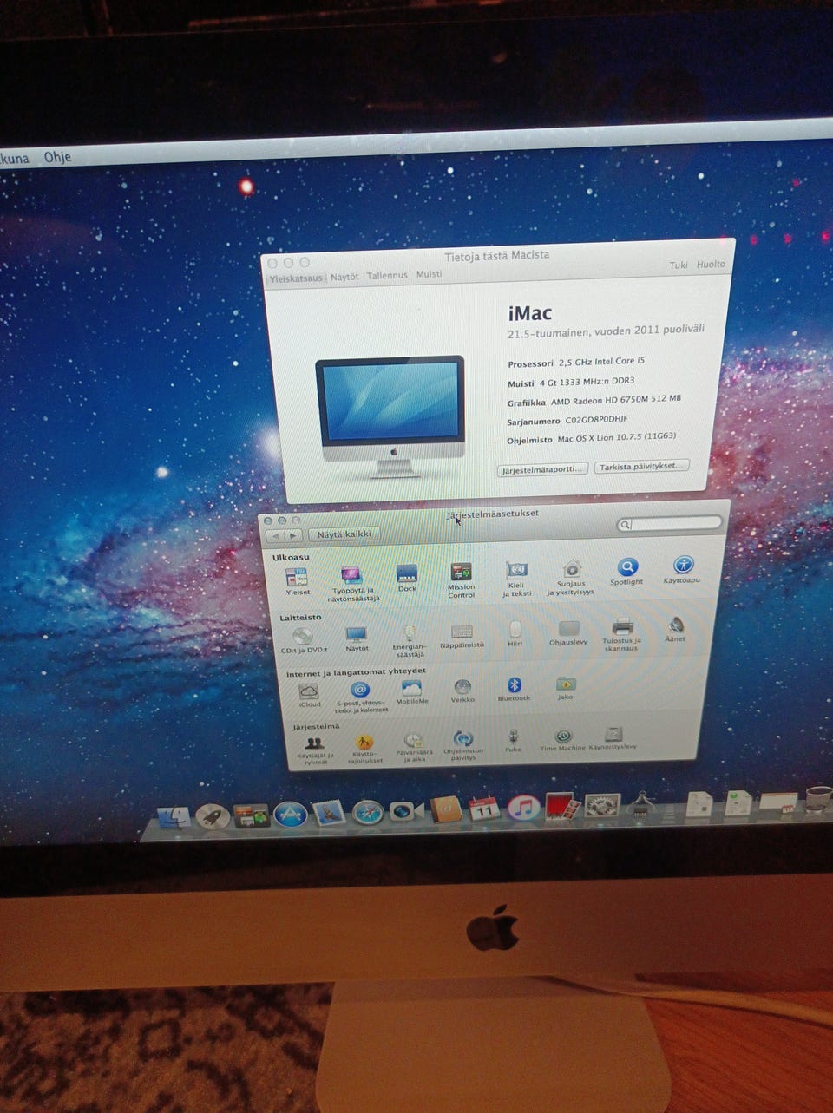Open the Spotlight preference pane
The image size is (833, 1113).
626,572
